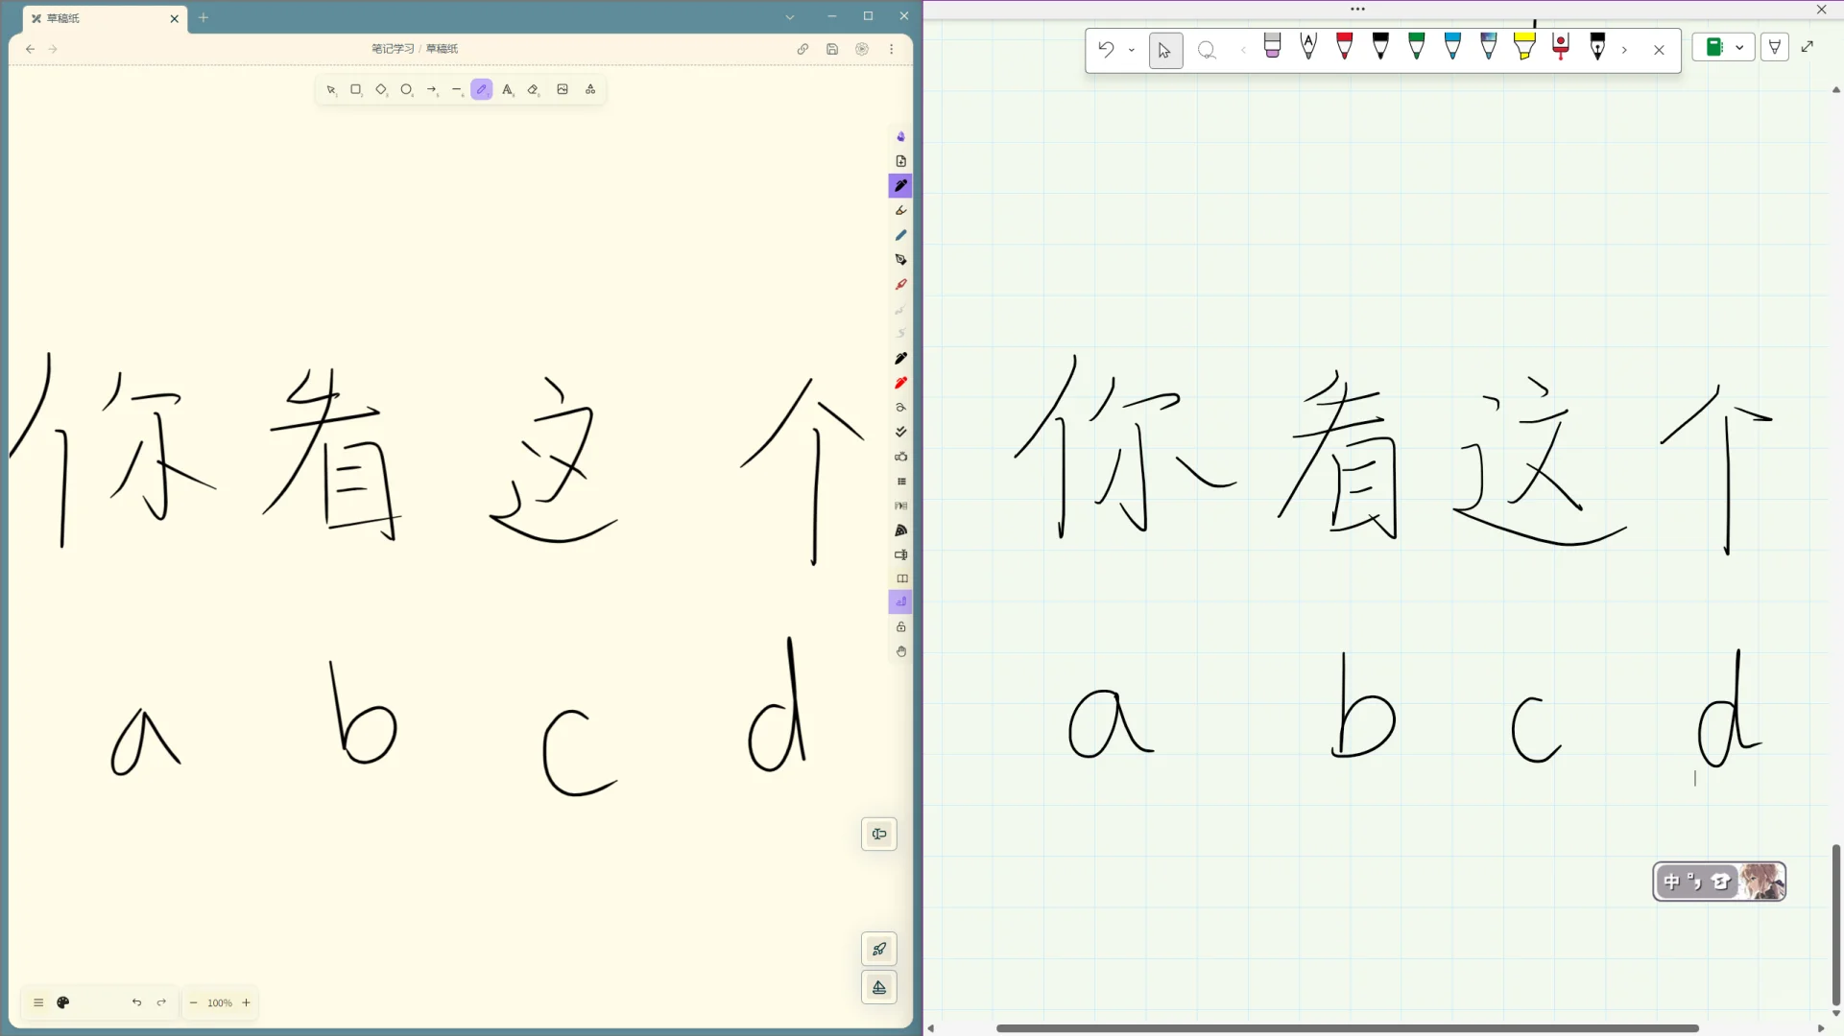Screen dimensions: 1844x1036
Task: Pick the eraser tool in the left canvas toolbar
Action: (x=534, y=89)
